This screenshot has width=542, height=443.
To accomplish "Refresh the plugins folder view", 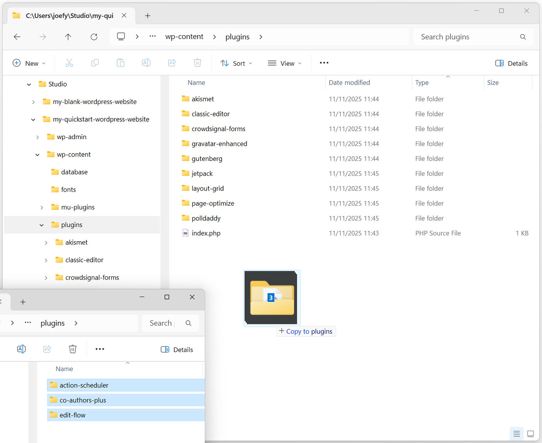I will click(94, 37).
